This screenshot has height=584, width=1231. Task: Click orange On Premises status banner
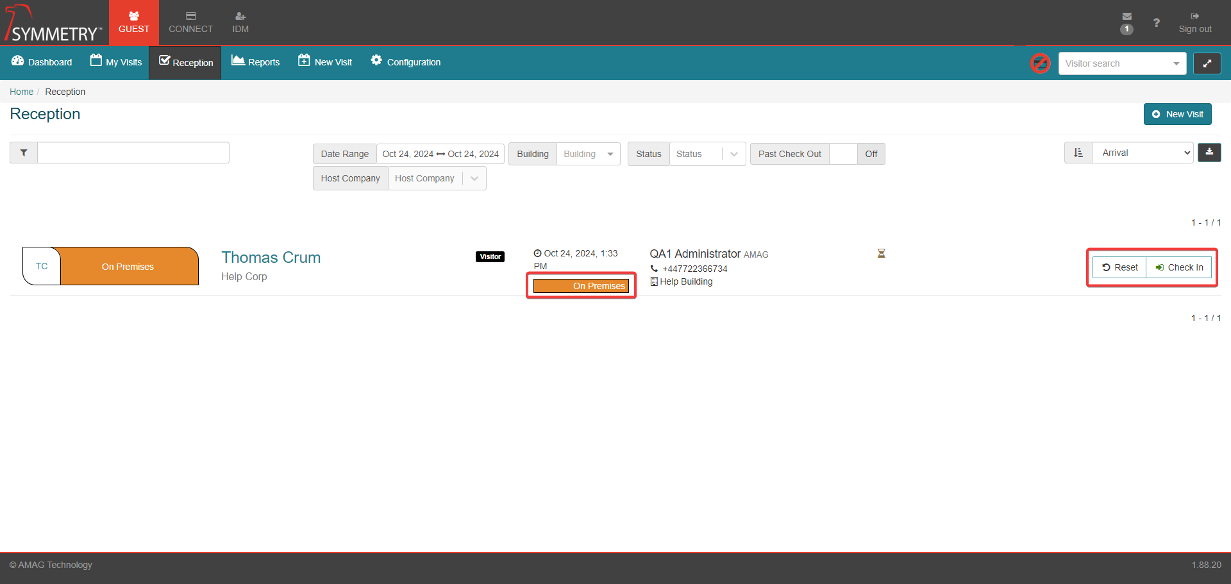tap(128, 267)
